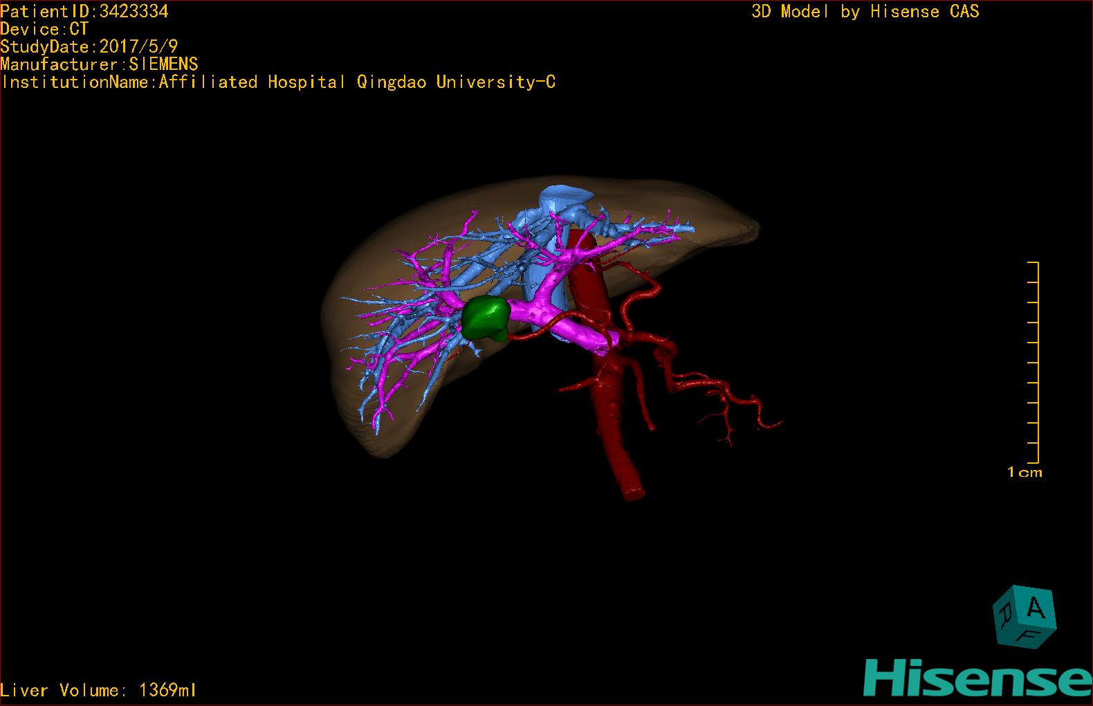Click the orientation cube's F face
The image size is (1093, 706).
point(1027,636)
